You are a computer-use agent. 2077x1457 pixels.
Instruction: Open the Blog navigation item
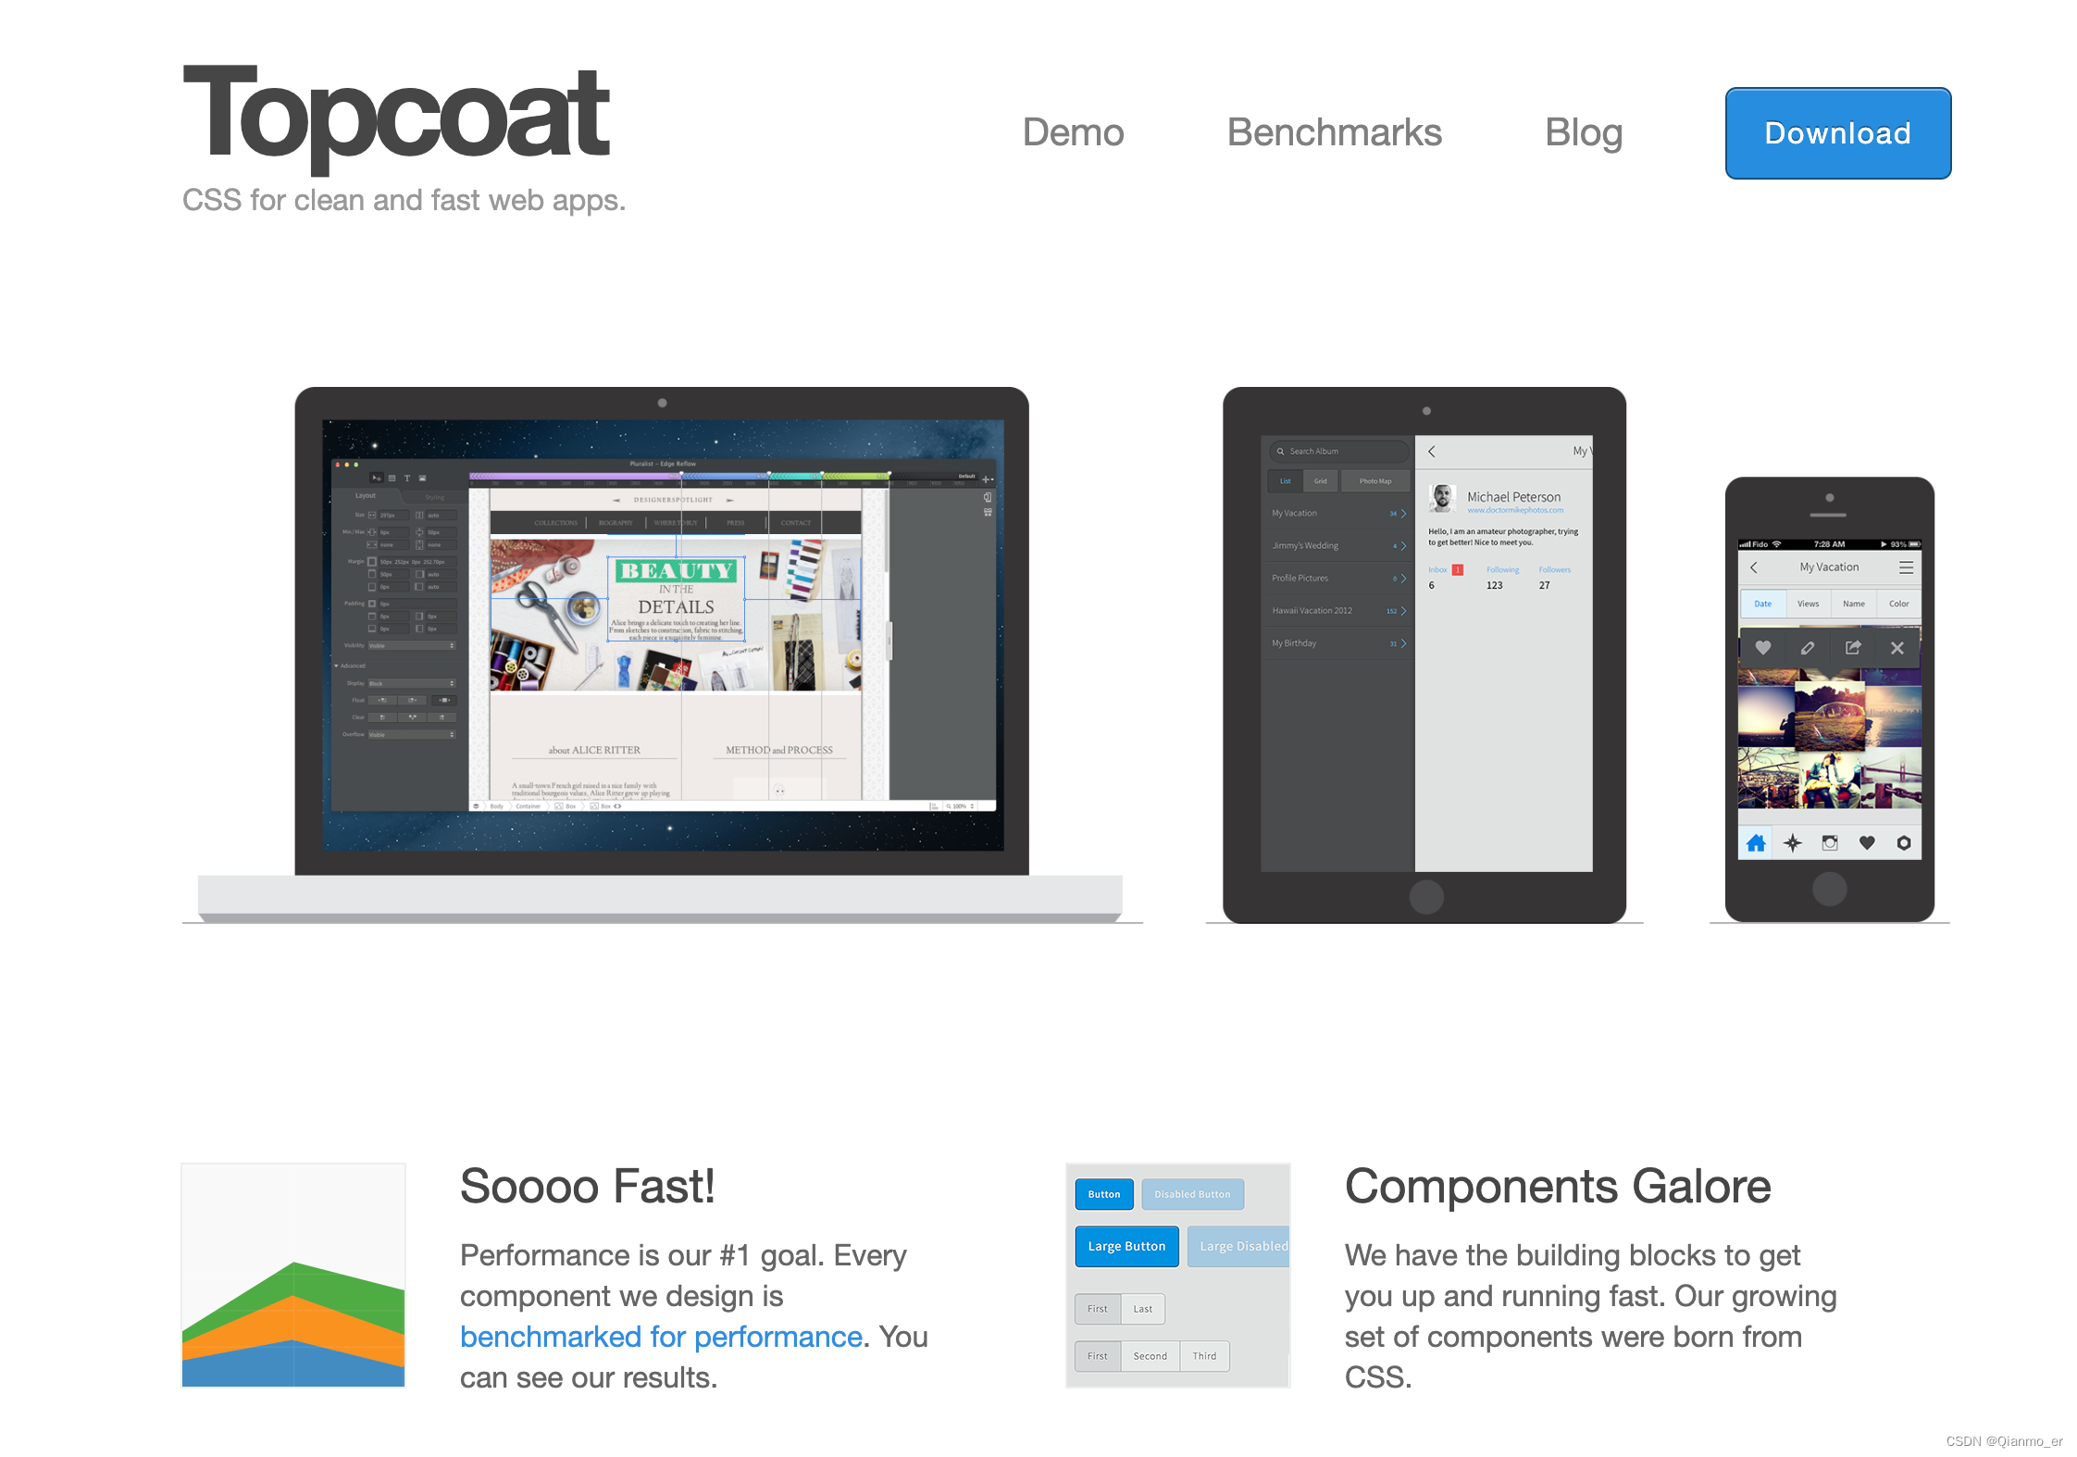coord(1583,132)
